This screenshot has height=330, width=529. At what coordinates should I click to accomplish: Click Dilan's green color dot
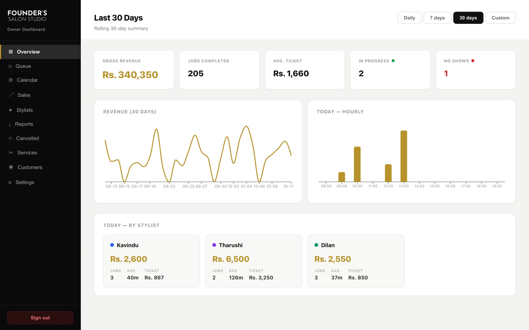click(316, 245)
